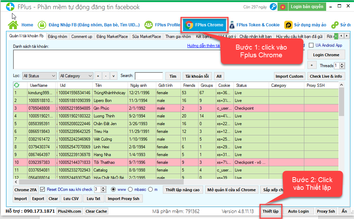The height and width of the screenshot is (219, 354).
Task: Open Thiết lập nâng cao settings
Action: click(183, 190)
